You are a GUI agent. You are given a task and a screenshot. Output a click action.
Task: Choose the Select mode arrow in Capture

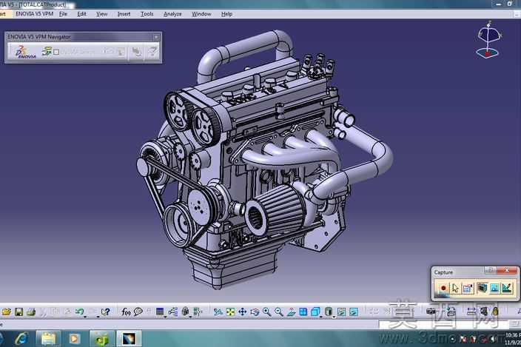(x=455, y=288)
